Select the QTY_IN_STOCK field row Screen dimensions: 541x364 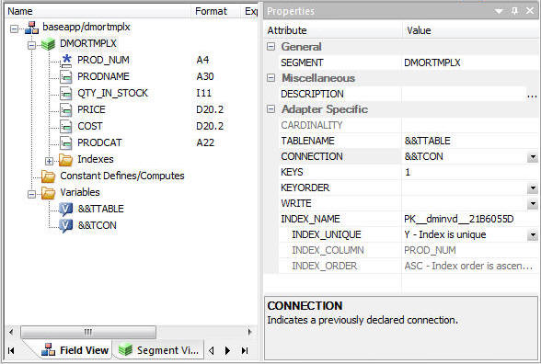pos(112,93)
